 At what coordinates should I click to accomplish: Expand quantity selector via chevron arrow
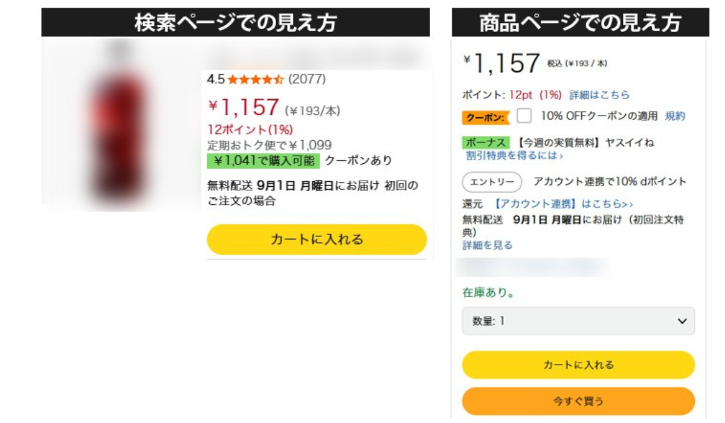coord(682,321)
